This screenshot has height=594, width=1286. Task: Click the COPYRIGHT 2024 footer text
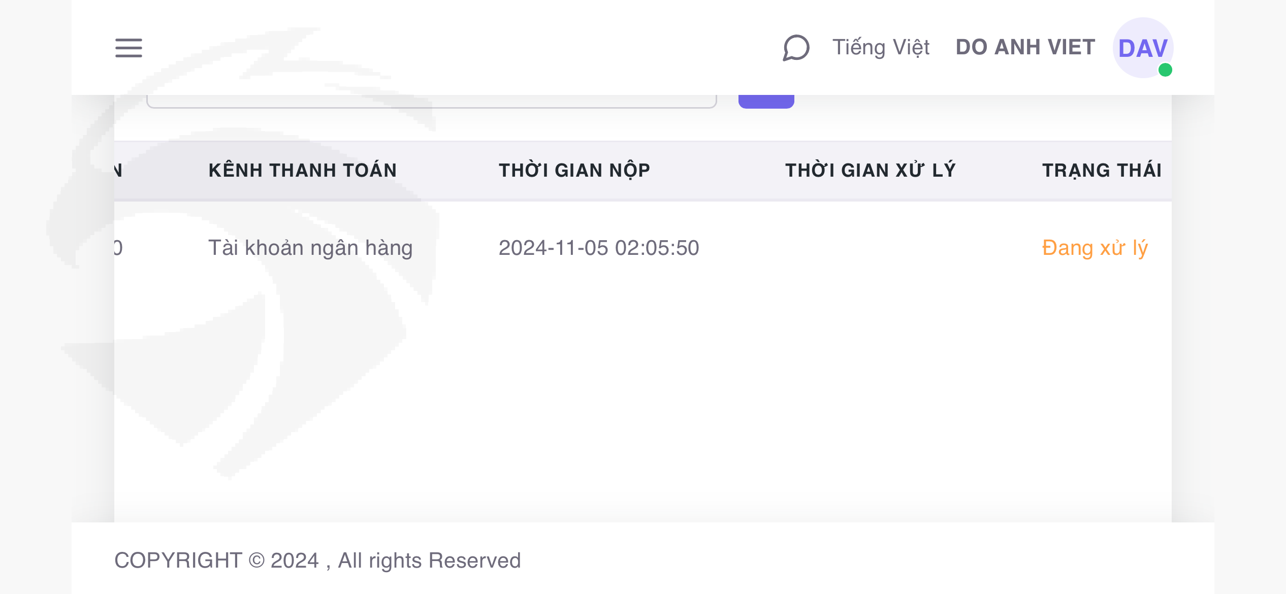pos(317,560)
